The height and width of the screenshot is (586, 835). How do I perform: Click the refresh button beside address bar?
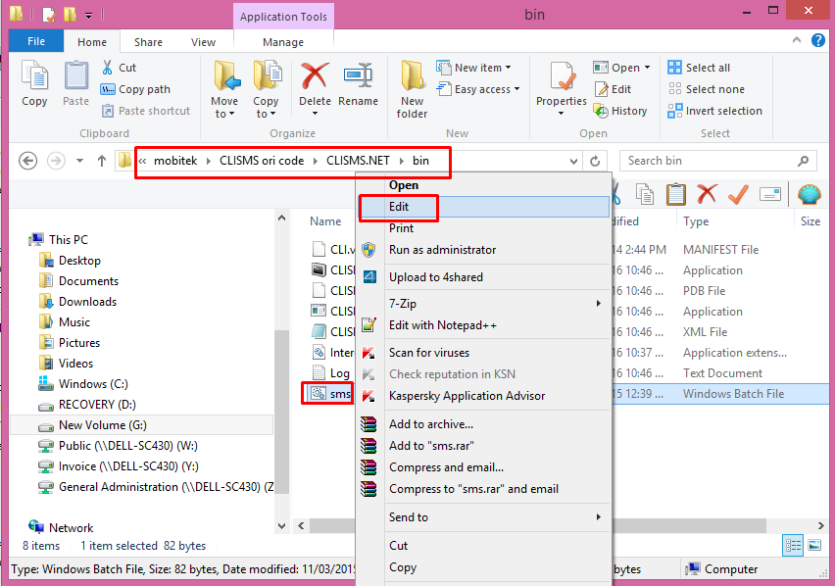595,161
